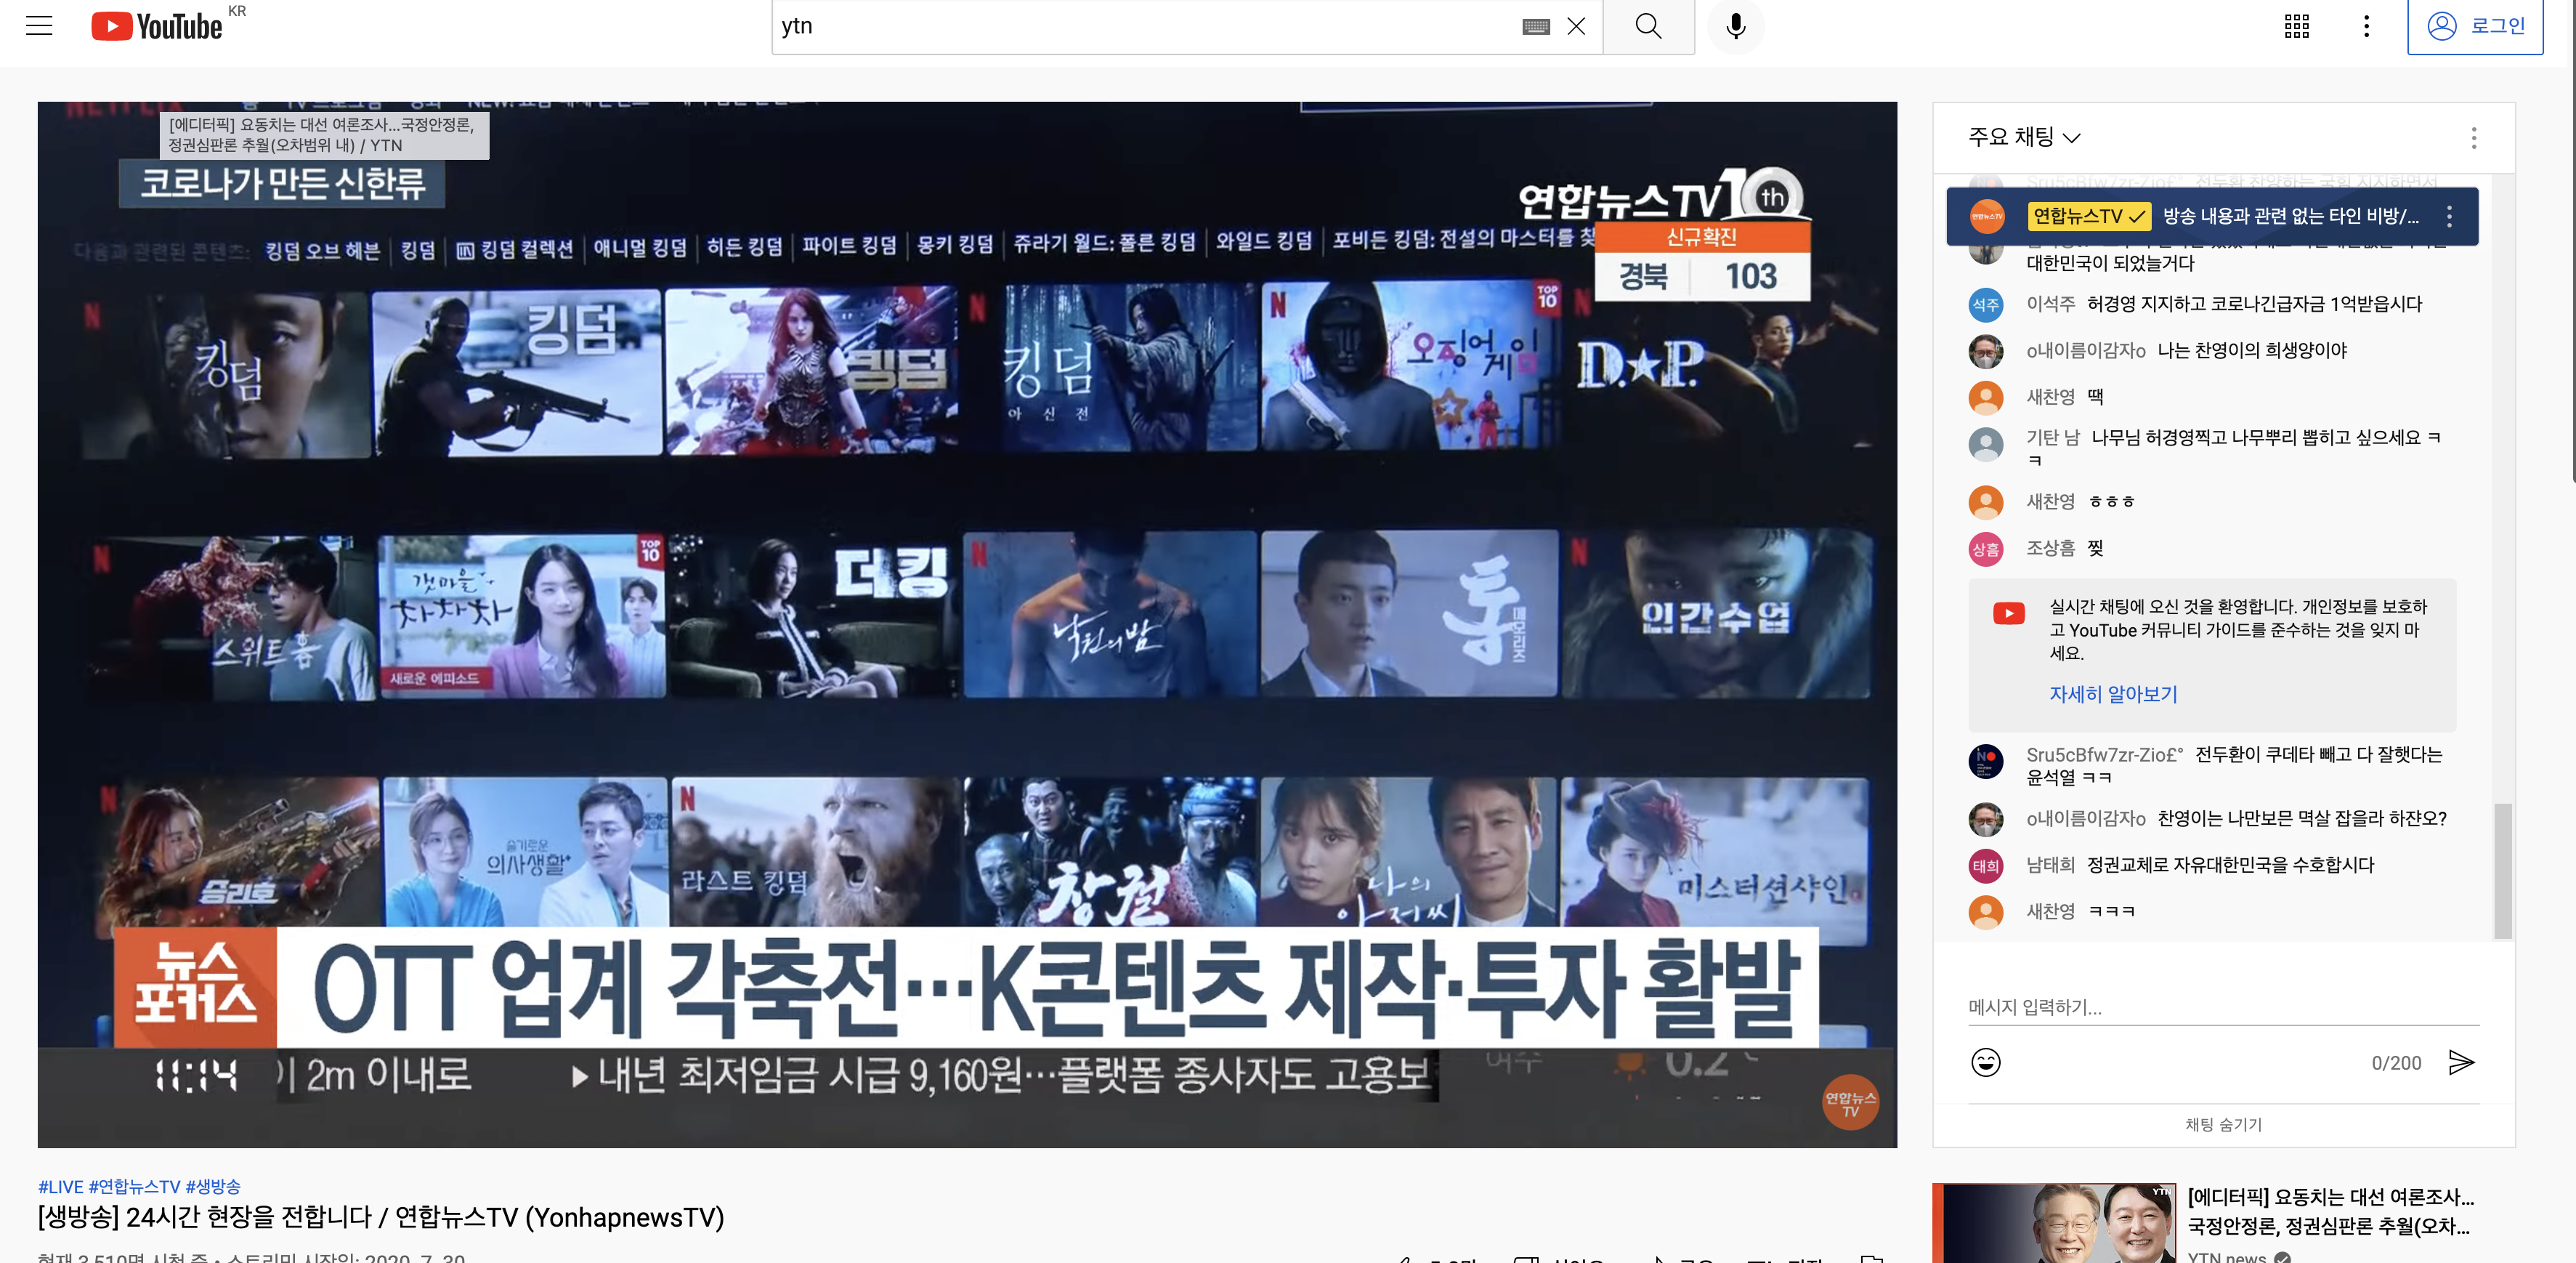Start voice search with microphone
The height and width of the screenshot is (1263, 2576).
[x=1736, y=26]
